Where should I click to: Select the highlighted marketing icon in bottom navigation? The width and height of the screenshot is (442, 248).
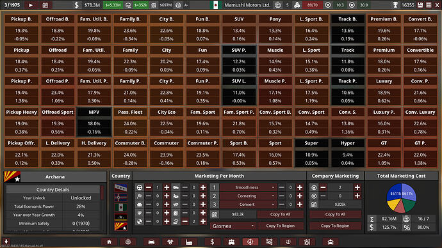click(250, 242)
